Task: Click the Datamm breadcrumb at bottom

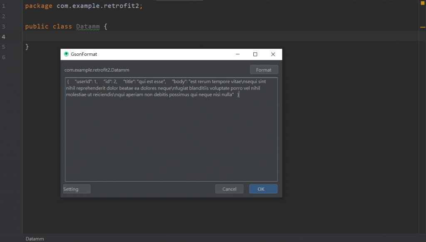Action: (x=35, y=239)
